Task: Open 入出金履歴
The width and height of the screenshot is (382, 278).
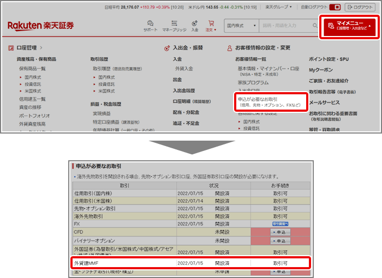Action: (x=184, y=90)
